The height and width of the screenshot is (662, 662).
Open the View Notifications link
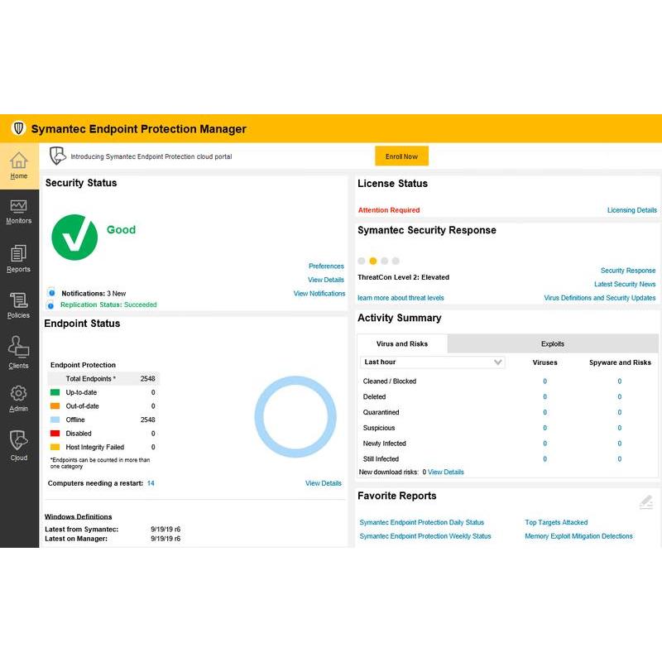coord(319,294)
